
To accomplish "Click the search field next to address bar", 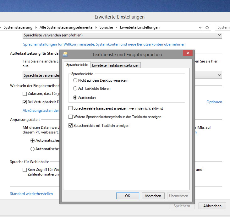I will (x=222, y=27).
